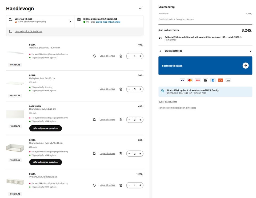Click the arrow circle on Fortsett til kassa
256x198 pixels.
click(x=246, y=66)
